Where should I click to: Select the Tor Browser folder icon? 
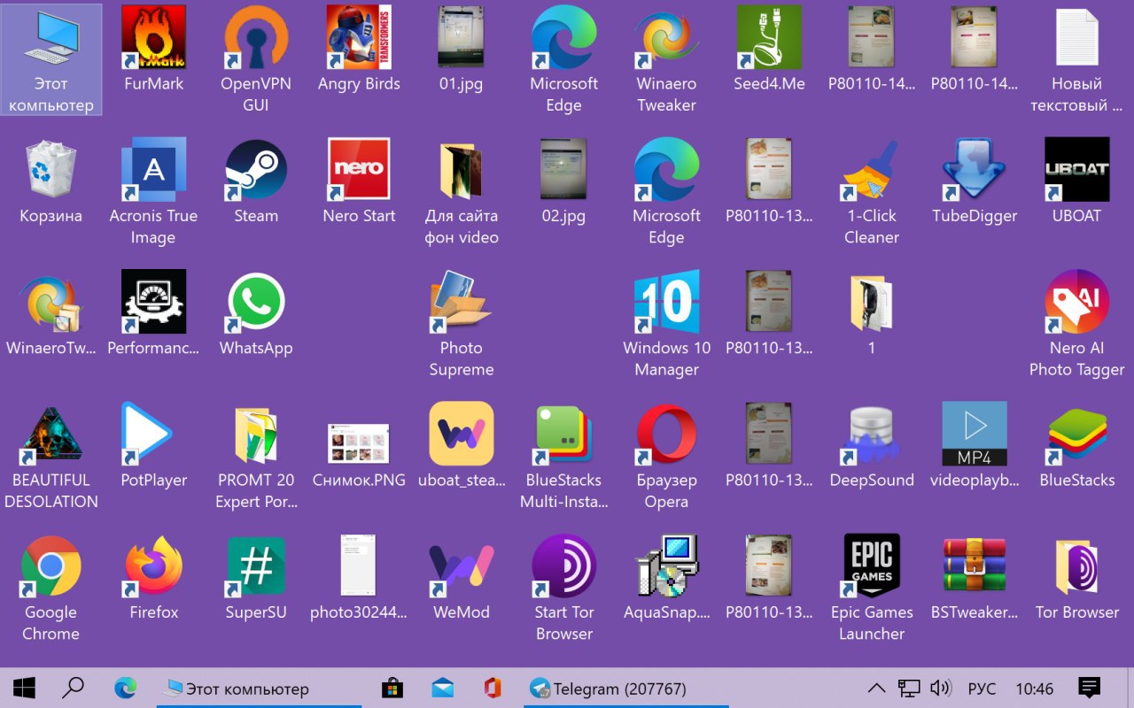[x=1077, y=566]
